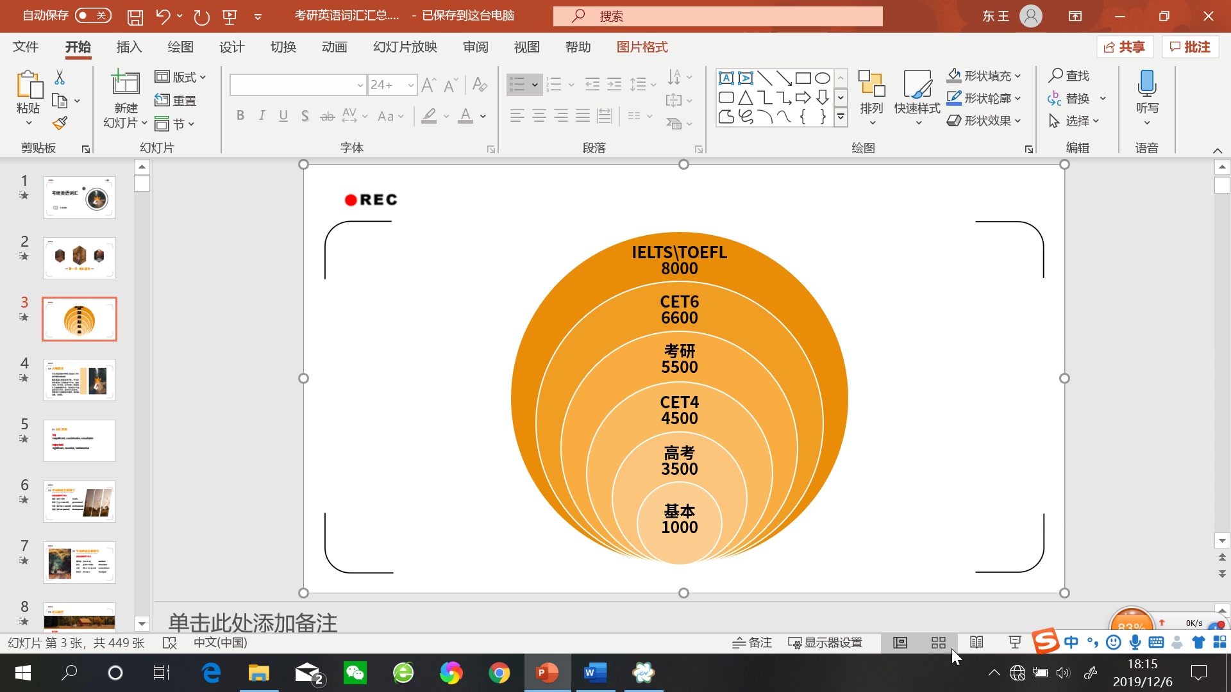Click the Paste (粘贴) button

(x=28, y=97)
